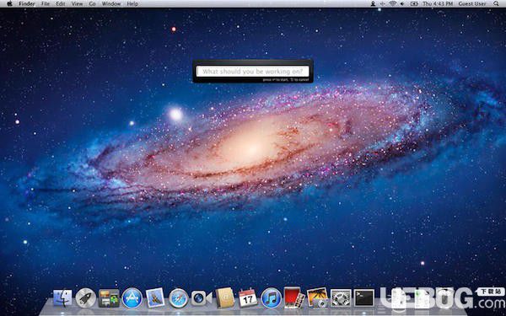Open the Edit menu

coord(61,3)
